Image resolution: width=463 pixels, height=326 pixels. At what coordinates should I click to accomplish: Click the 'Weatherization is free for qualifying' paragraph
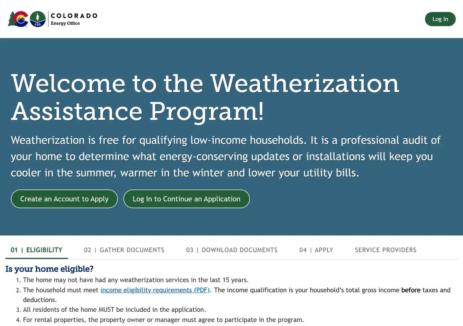(226, 156)
